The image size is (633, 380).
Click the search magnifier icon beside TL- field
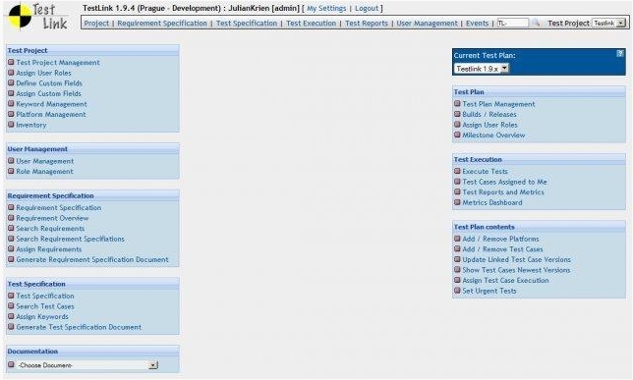[536, 23]
